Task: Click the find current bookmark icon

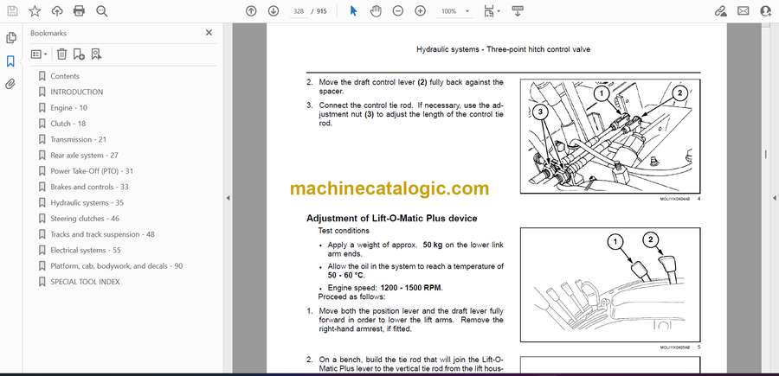Action: [x=96, y=54]
